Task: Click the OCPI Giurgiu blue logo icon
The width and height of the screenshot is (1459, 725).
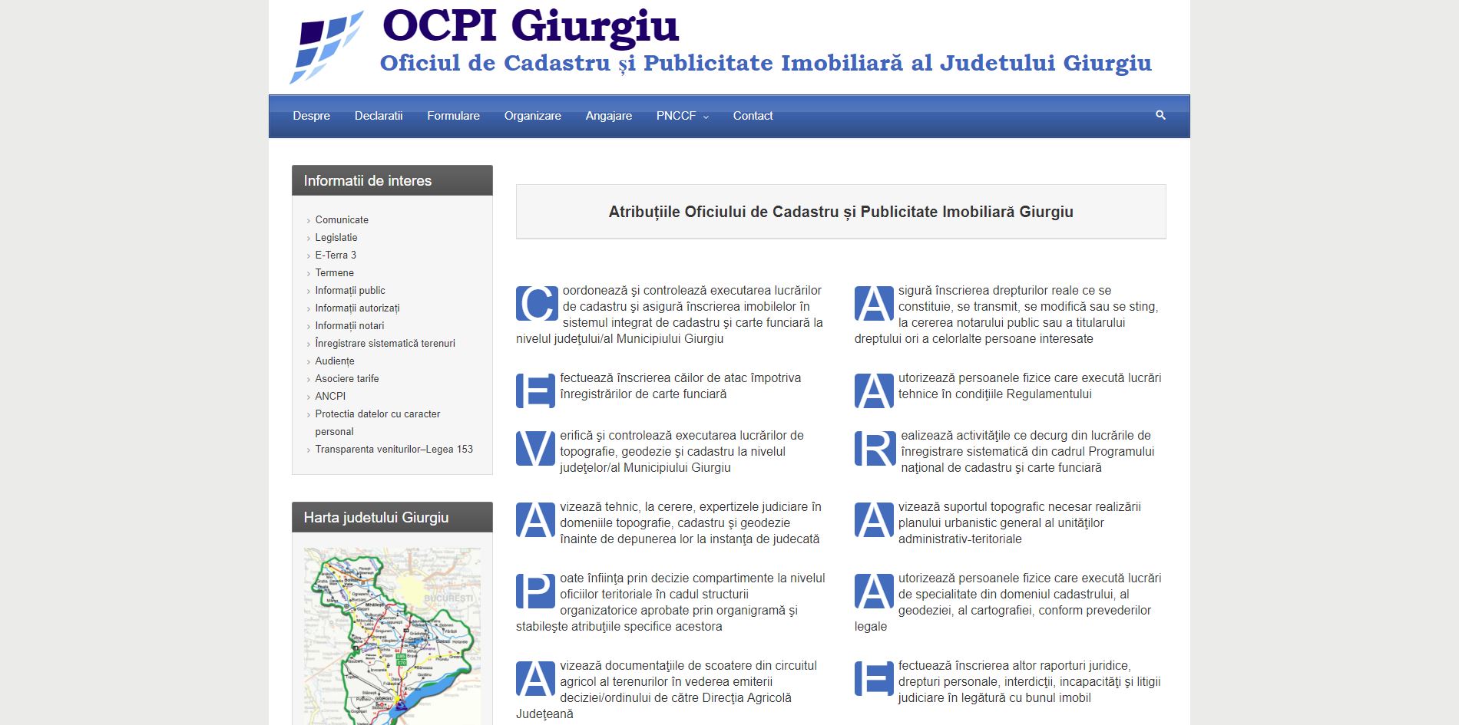Action: [x=326, y=47]
